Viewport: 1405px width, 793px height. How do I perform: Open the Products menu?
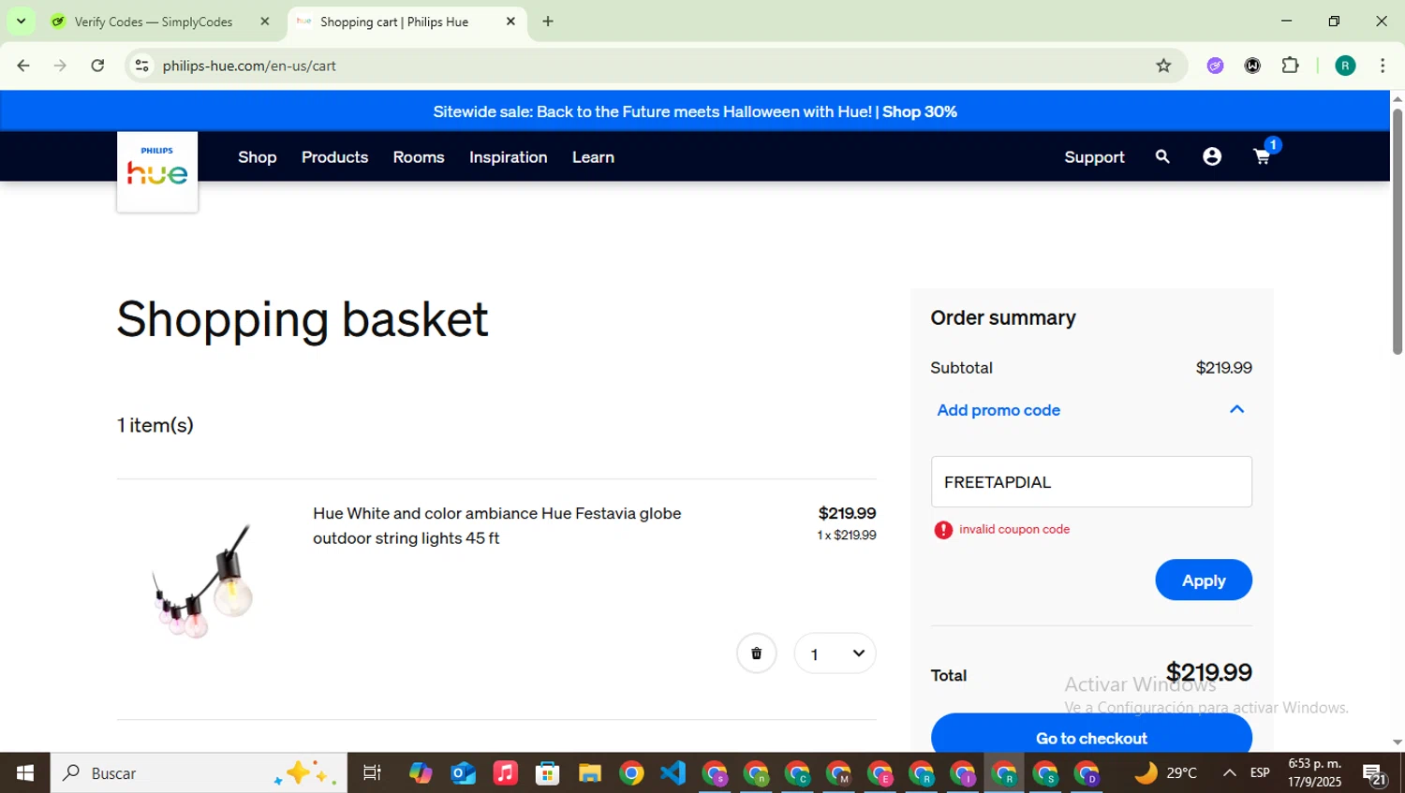point(334,157)
